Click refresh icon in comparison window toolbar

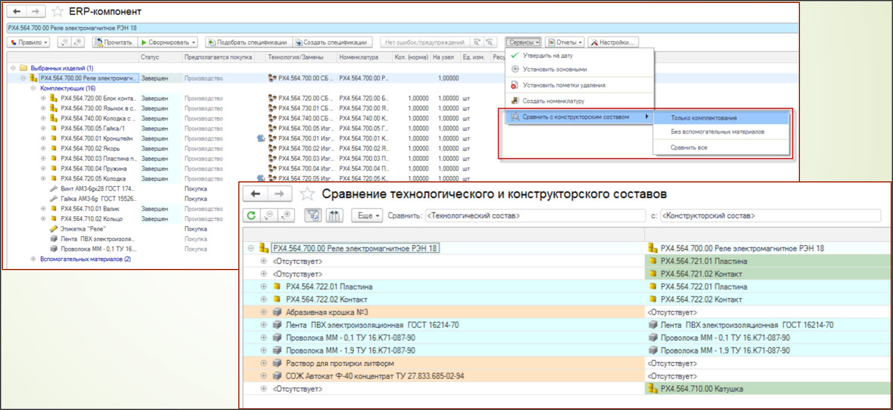[251, 216]
